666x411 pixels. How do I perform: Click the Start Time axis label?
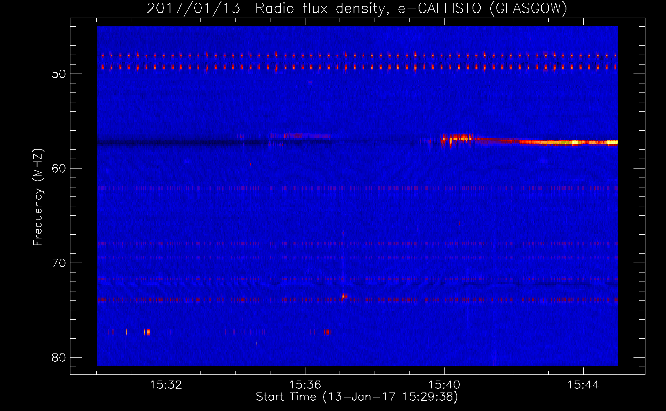click(x=357, y=397)
